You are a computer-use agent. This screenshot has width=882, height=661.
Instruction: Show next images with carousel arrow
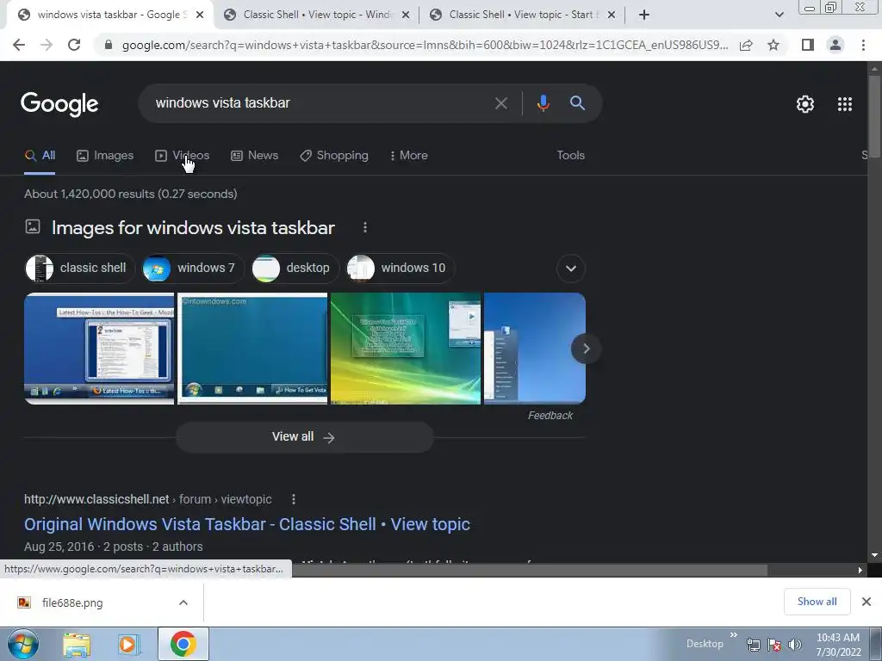click(x=586, y=349)
